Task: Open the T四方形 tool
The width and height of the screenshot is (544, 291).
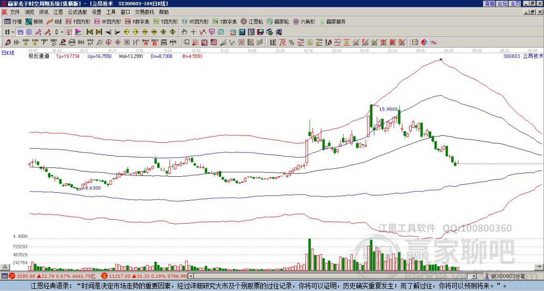Action: tap(166, 21)
